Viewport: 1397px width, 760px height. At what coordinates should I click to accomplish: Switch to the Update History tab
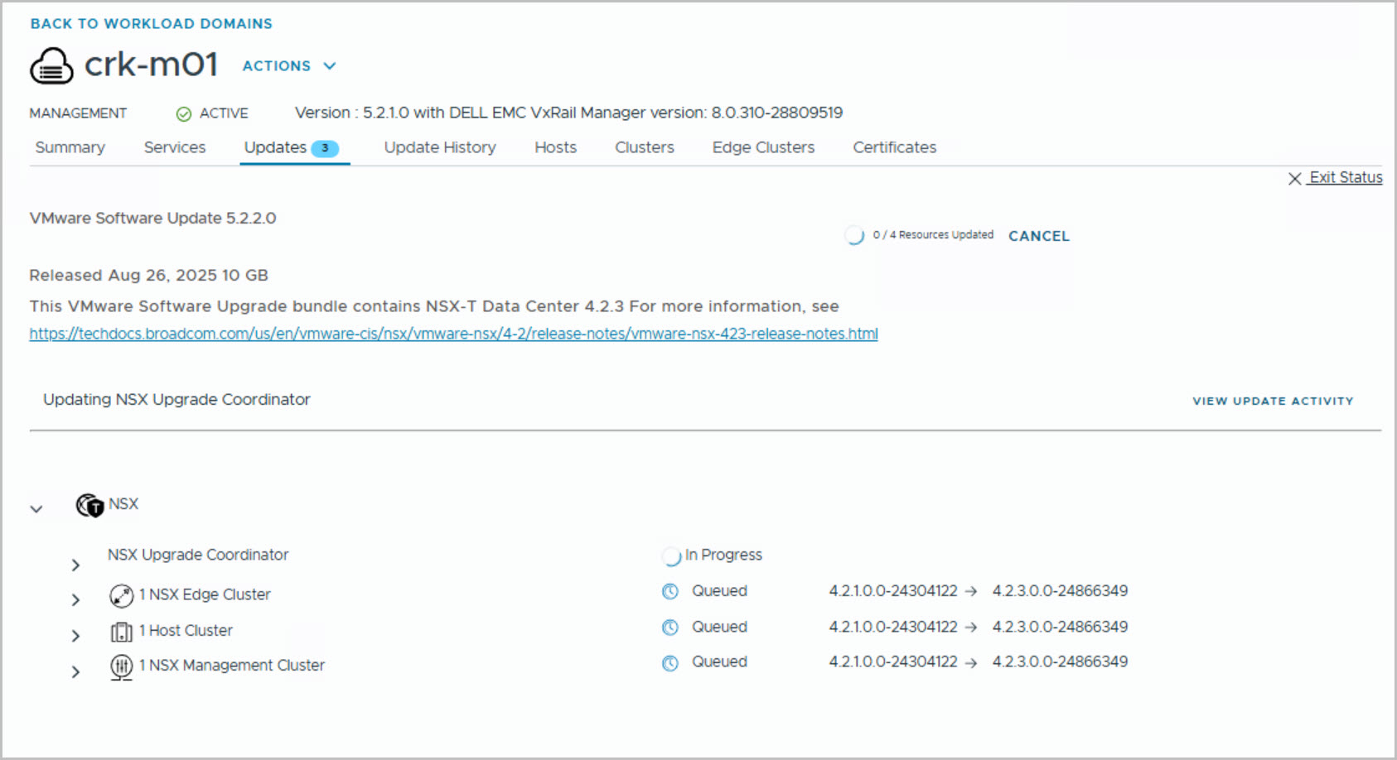click(439, 147)
